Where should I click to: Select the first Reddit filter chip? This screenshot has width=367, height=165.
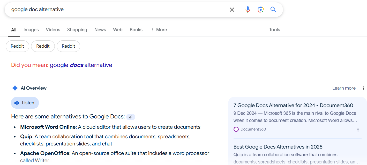coord(17,46)
